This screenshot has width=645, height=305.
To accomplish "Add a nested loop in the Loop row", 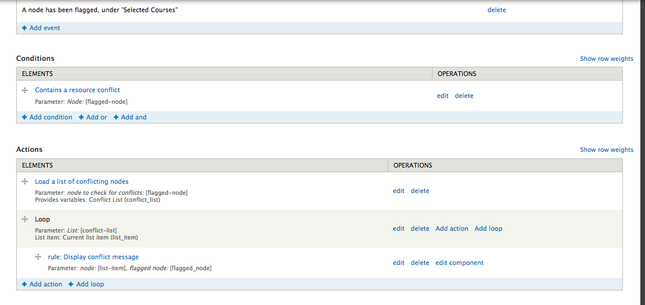I will coord(488,228).
